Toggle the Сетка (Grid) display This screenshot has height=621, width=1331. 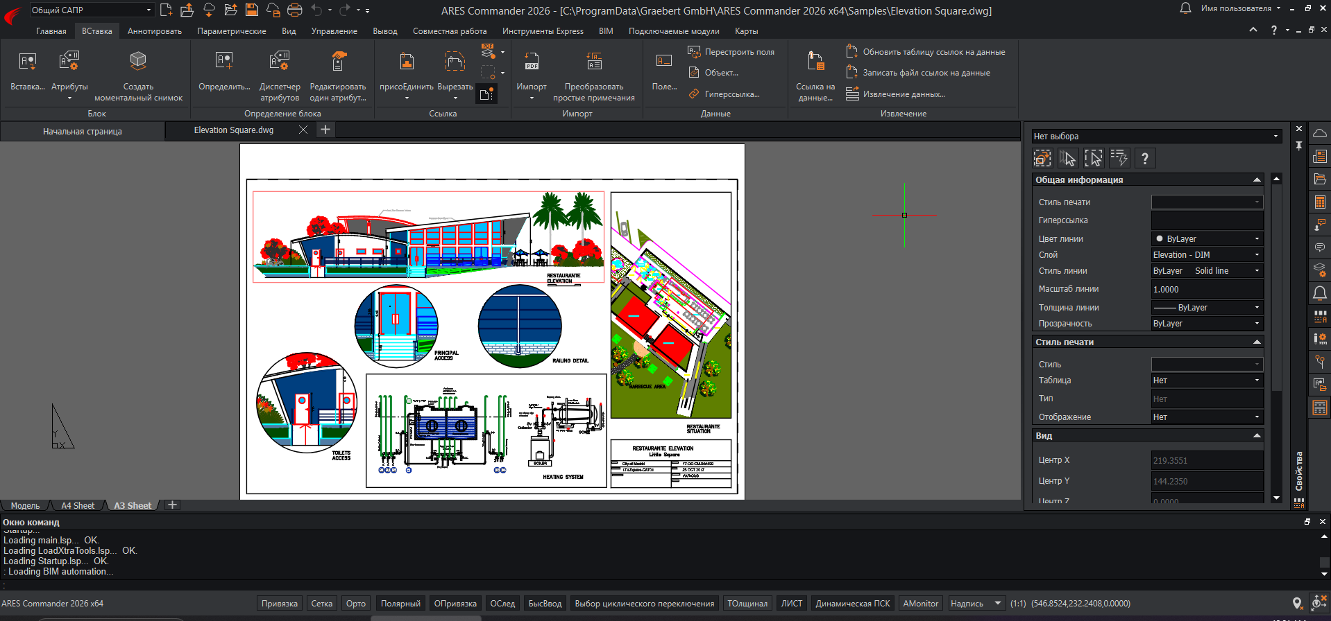[321, 604]
